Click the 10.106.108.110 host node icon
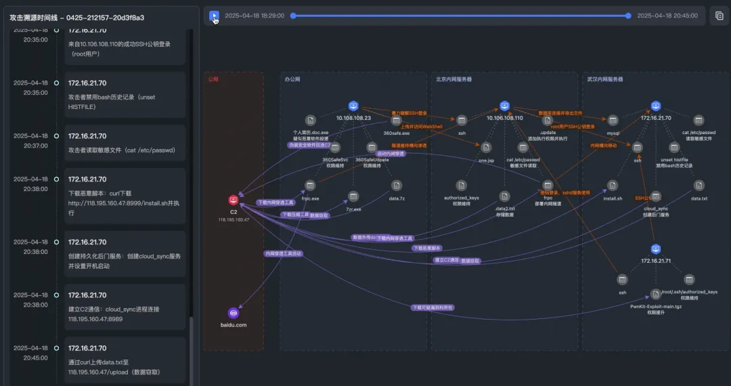The width and height of the screenshot is (731, 386). 504,106
